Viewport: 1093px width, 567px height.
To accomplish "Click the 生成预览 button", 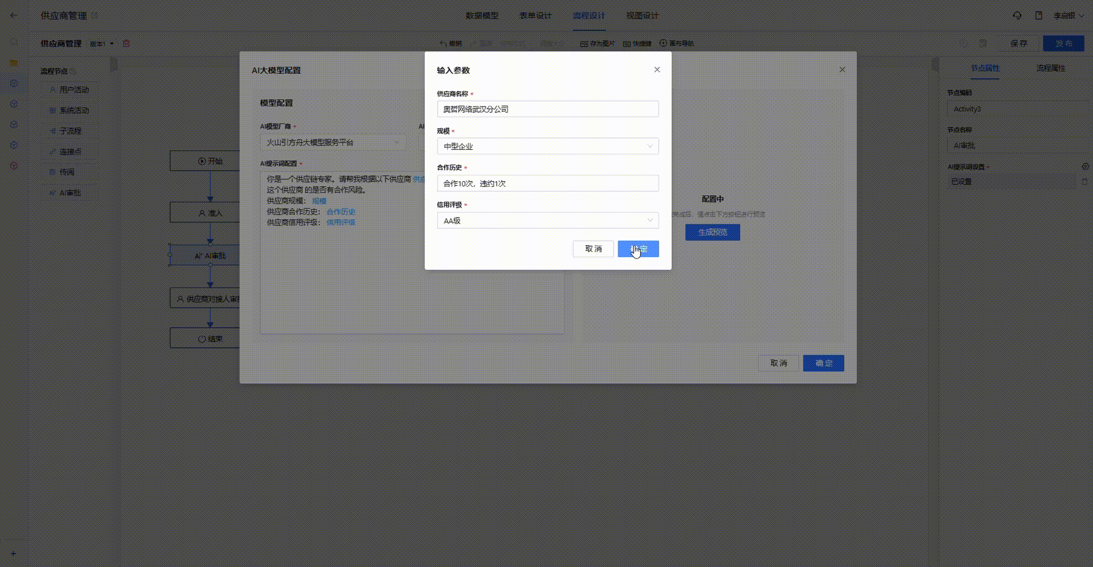I will pyautogui.click(x=712, y=232).
